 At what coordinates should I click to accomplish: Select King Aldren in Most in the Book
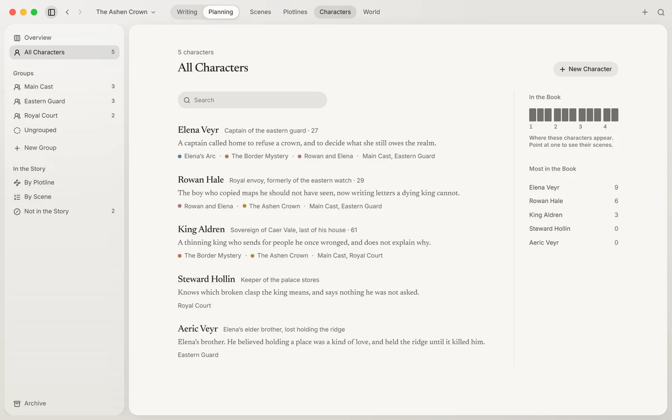point(573,215)
